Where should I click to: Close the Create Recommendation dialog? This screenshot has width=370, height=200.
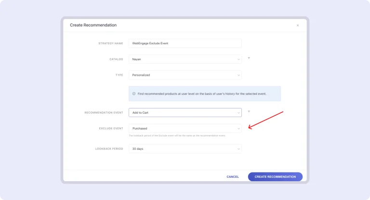297,26
